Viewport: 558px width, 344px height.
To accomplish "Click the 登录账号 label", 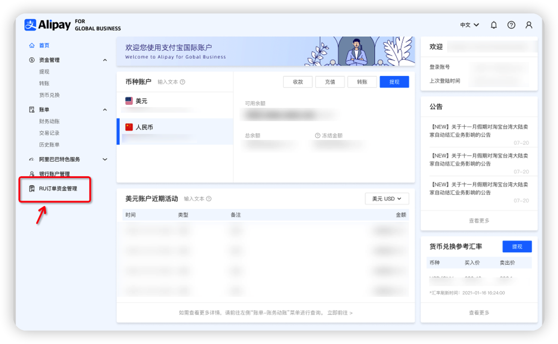I will [440, 67].
